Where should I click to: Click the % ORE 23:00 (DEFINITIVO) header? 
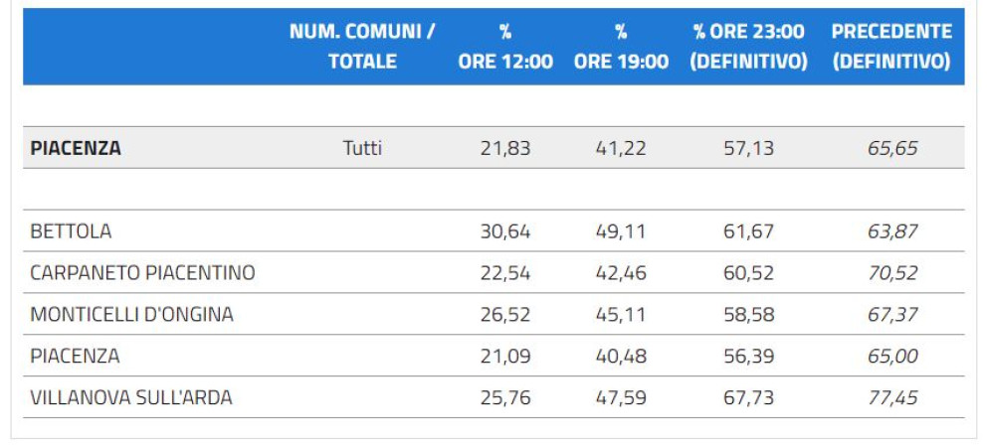coord(748,47)
